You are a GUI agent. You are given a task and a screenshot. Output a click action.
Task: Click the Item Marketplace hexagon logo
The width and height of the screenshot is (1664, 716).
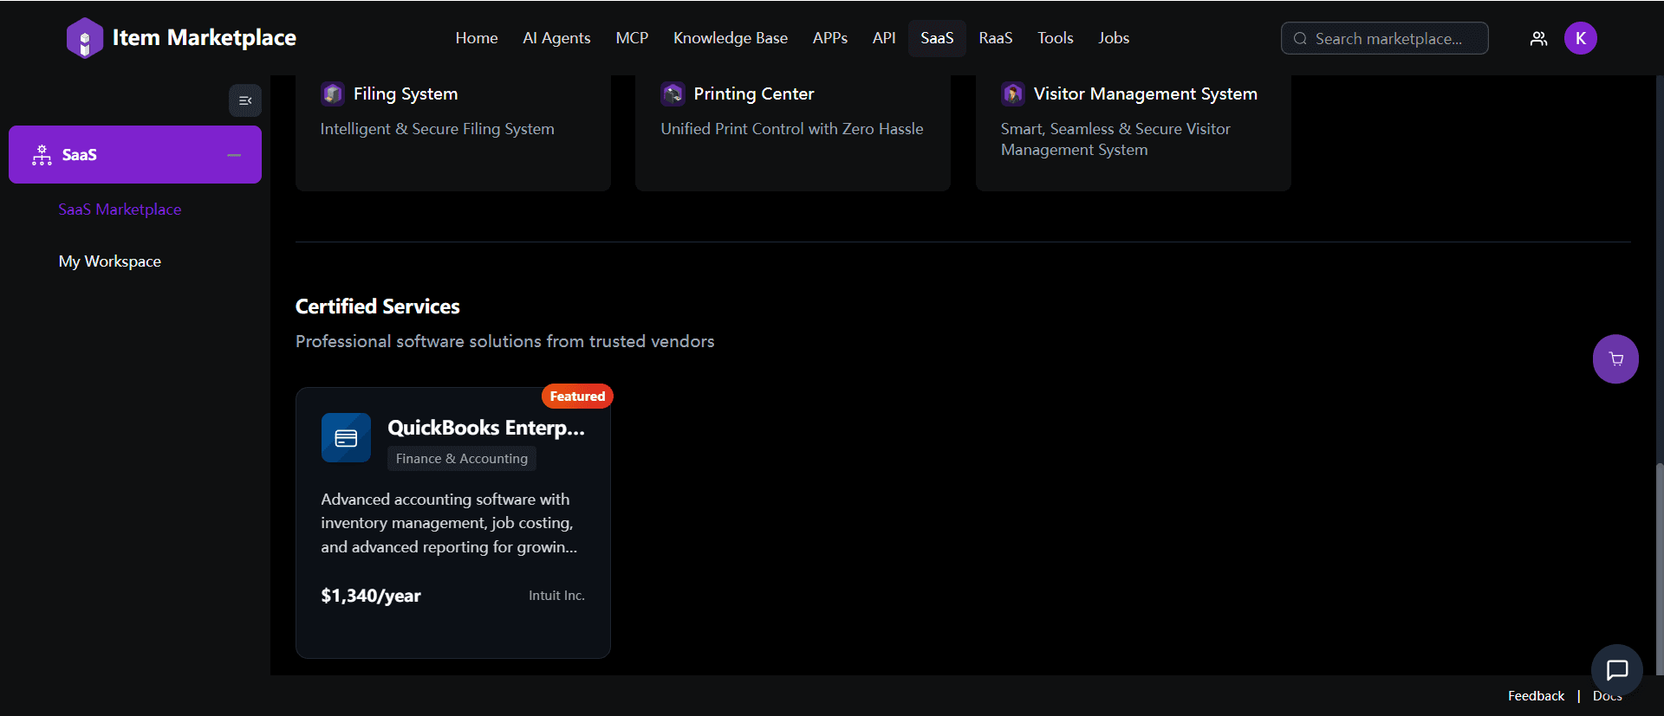(x=85, y=38)
